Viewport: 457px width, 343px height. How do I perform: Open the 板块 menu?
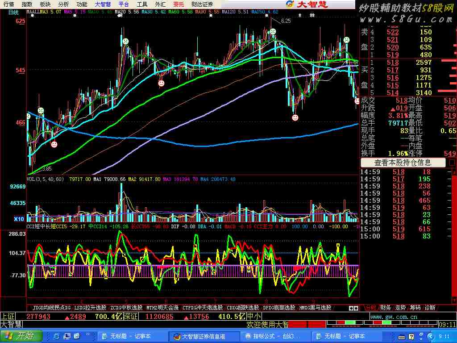pyautogui.click(x=45, y=4)
